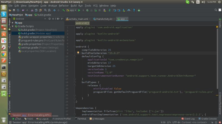Click the quick-fix lightbulb icon
222x124 pixels.
(78, 53)
